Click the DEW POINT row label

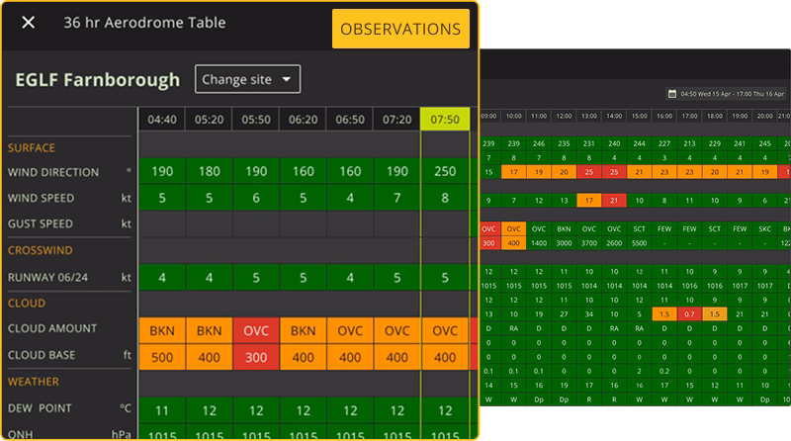tap(40, 408)
